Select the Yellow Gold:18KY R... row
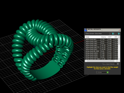124x93 pixels. (x=102, y=47)
